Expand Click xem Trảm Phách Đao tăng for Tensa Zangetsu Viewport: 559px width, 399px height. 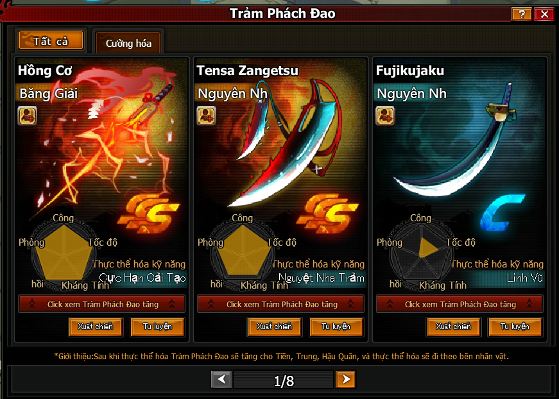coord(281,304)
